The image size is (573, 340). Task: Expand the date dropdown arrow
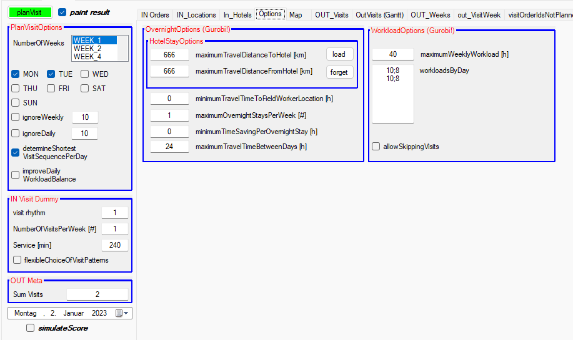pyautogui.click(x=127, y=313)
